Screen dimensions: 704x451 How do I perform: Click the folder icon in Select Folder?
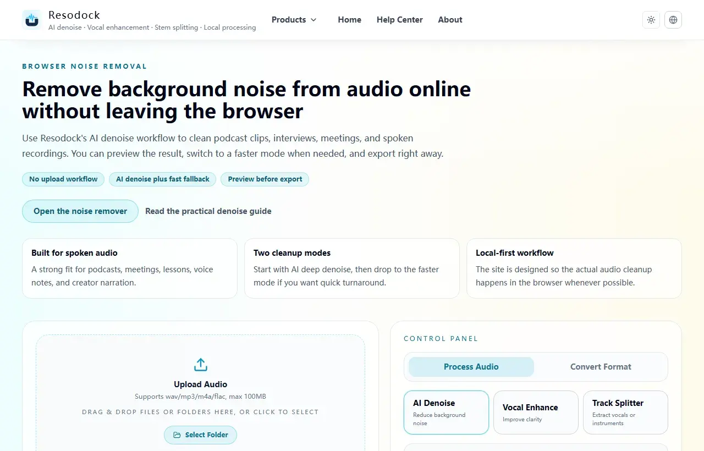(x=177, y=435)
